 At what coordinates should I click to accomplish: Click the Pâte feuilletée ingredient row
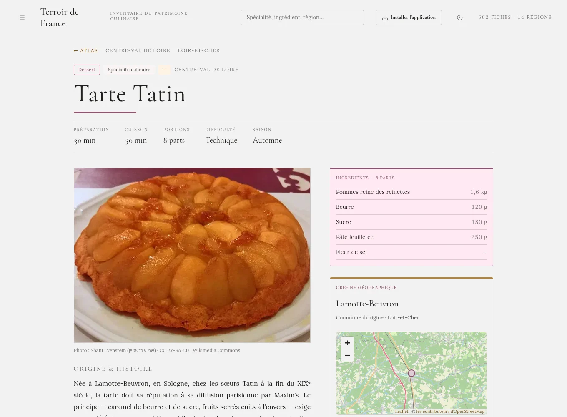411,237
